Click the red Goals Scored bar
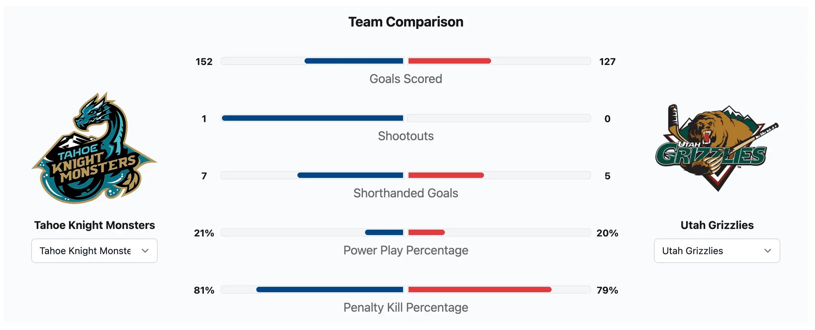 pyautogui.click(x=449, y=61)
